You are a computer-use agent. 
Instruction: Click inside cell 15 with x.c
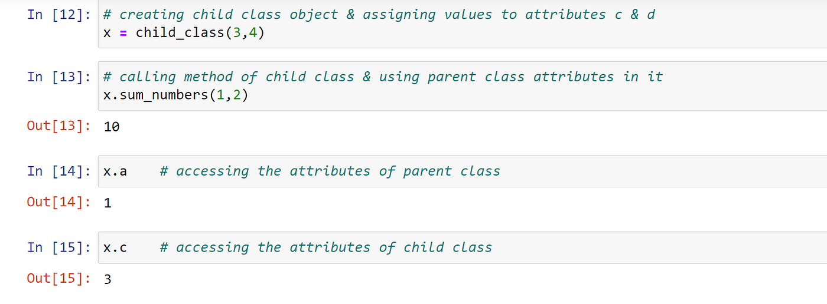point(463,247)
